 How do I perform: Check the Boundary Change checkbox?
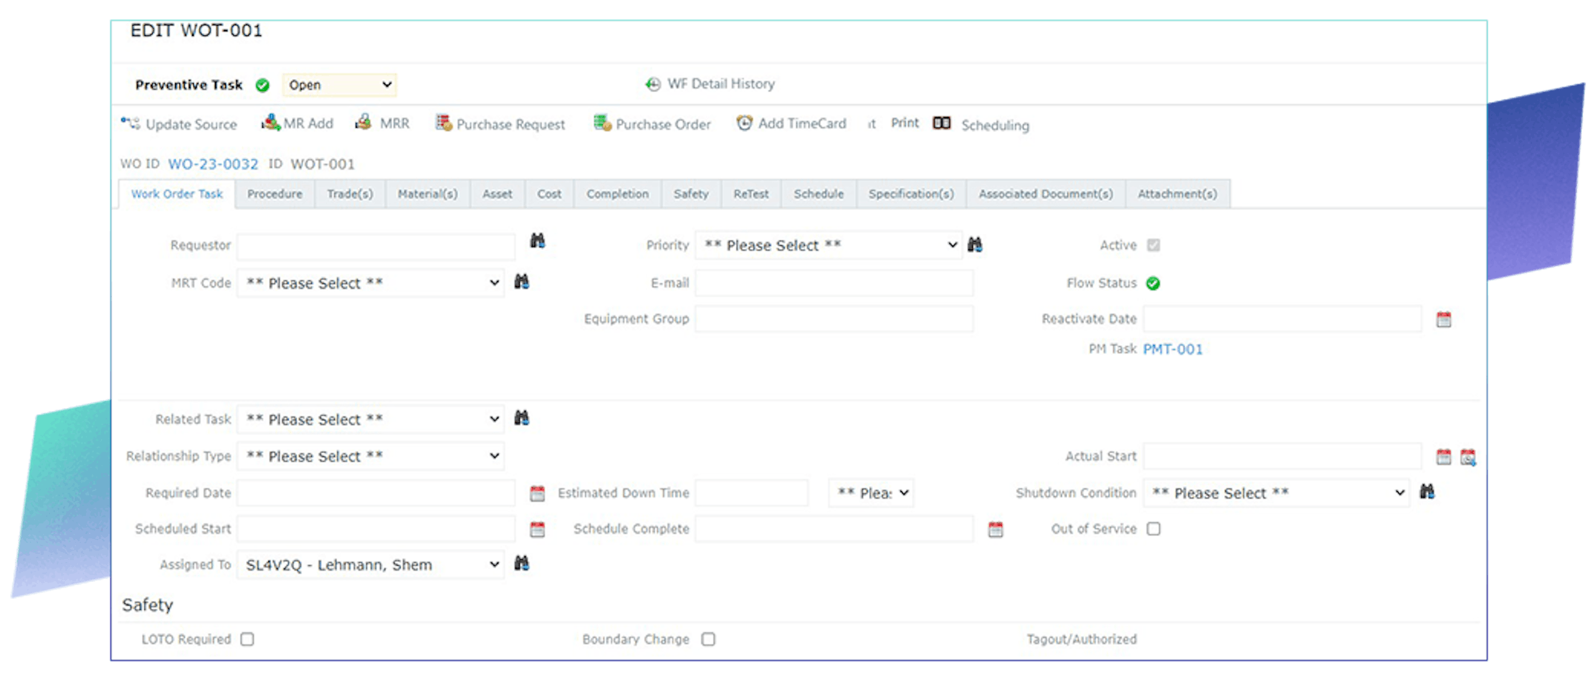click(x=708, y=639)
